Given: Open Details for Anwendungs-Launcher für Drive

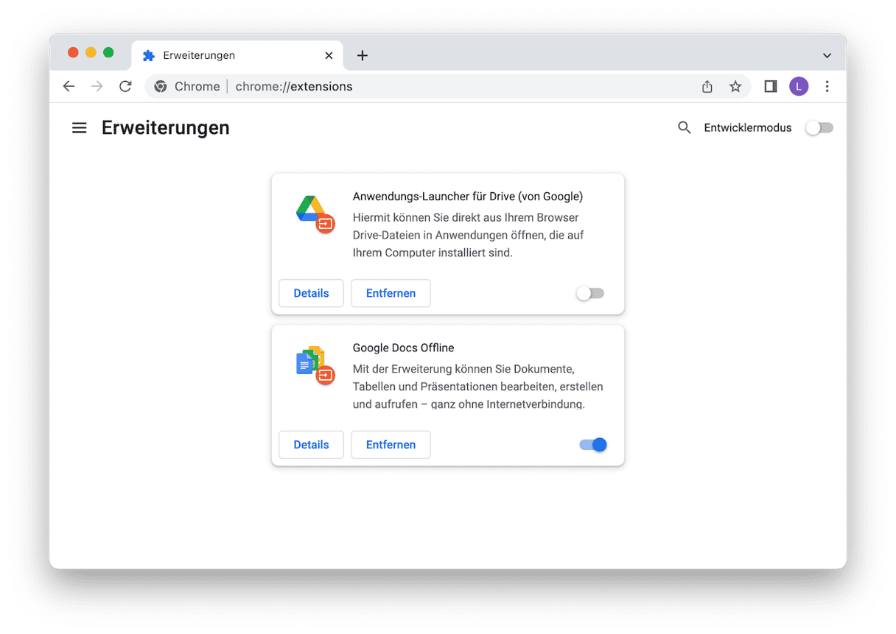Looking at the screenshot, I should click(x=311, y=293).
